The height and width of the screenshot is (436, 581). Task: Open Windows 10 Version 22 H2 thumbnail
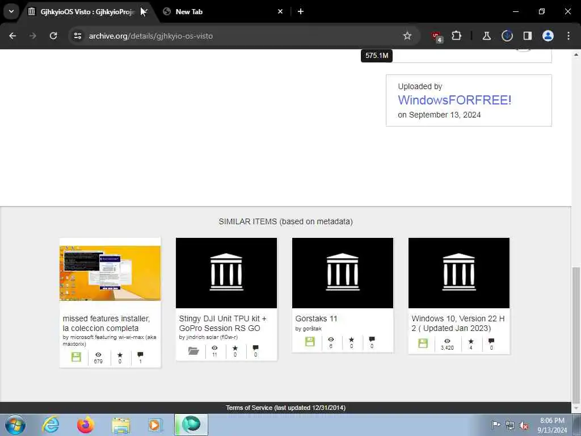pyautogui.click(x=459, y=273)
